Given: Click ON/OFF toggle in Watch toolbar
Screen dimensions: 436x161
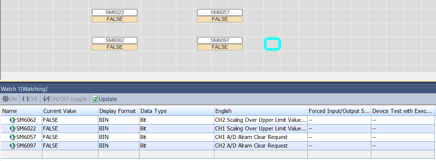Looking at the screenshot, I should pyautogui.click(x=65, y=99).
